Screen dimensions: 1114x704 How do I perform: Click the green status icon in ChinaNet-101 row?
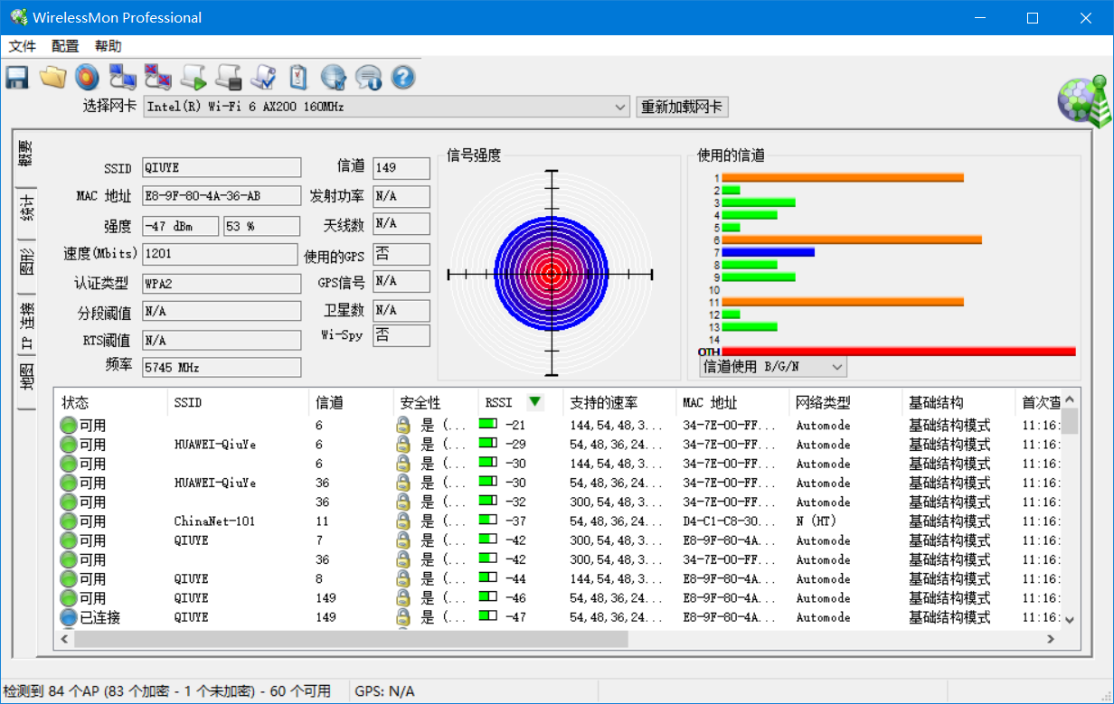[69, 521]
